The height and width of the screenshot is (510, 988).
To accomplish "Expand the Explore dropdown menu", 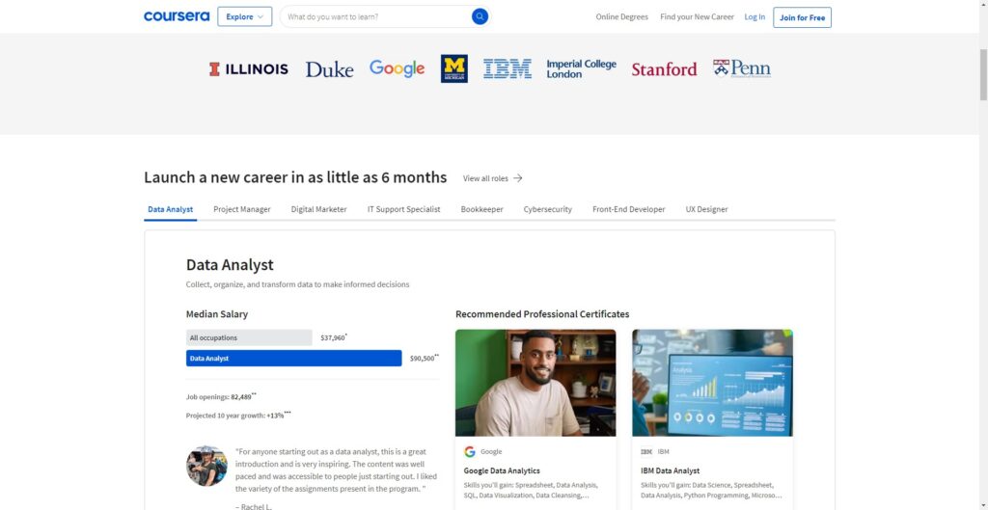I will 244,16.
